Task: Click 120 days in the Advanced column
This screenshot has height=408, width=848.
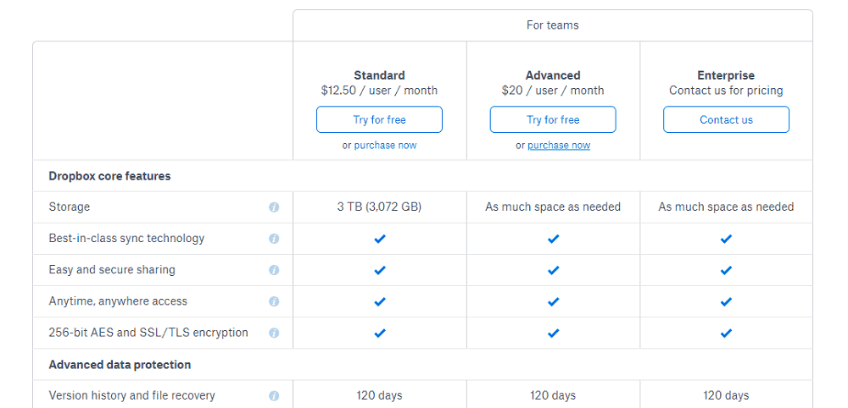Action: [553, 395]
